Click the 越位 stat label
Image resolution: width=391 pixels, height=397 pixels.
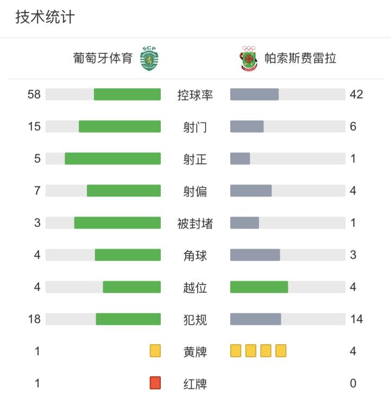(195, 288)
